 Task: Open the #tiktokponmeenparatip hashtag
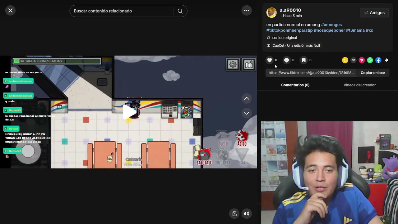[x=289, y=30]
